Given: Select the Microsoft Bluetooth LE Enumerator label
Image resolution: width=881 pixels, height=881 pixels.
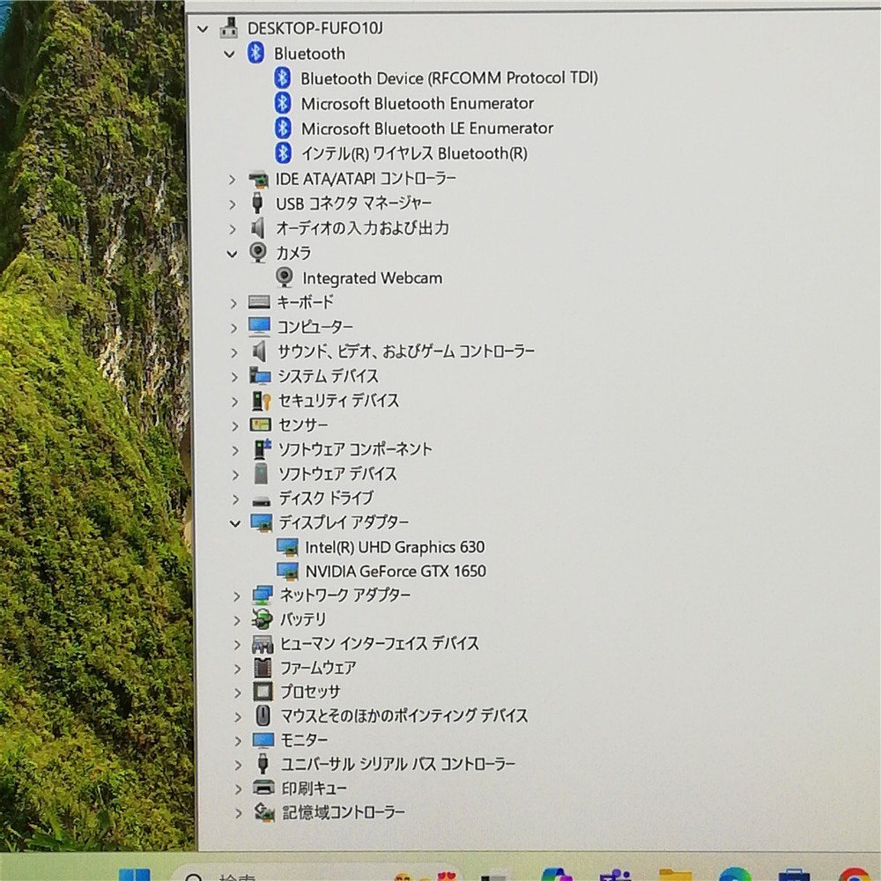Looking at the screenshot, I should [x=427, y=129].
